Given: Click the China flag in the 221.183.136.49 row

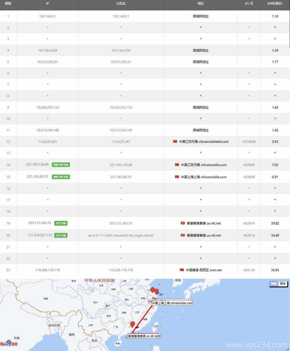Looking at the screenshot, I should pos(177,165).
